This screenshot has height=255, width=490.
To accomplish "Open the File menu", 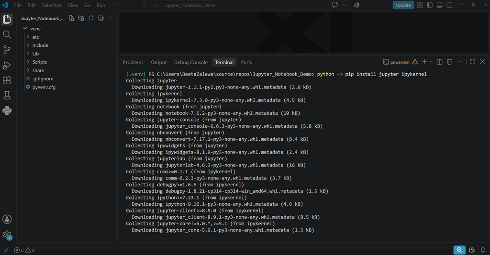I will point(18,5).
